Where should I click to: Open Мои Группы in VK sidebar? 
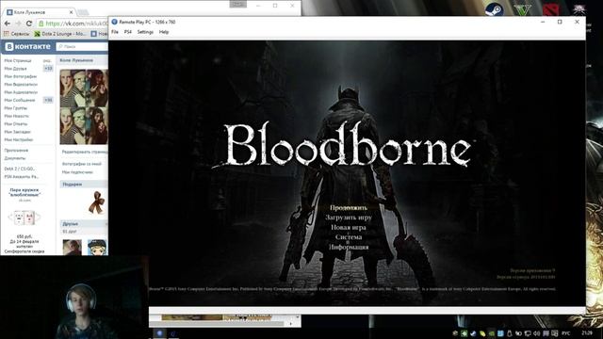click(15, 108)
